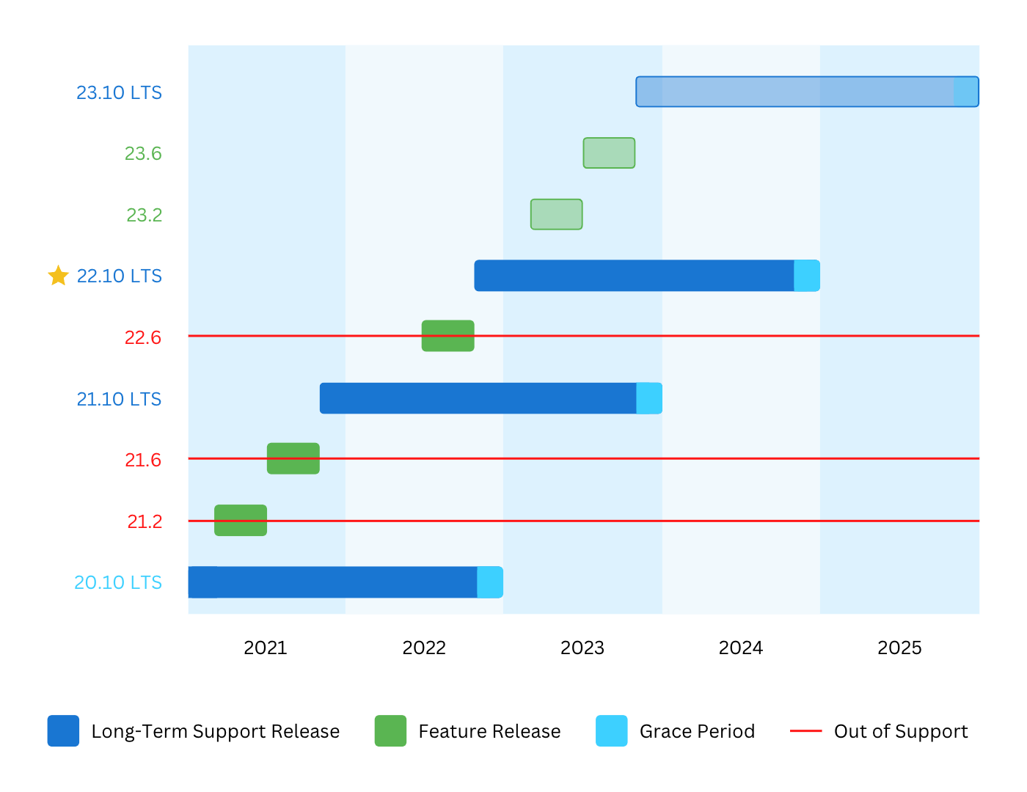Click the gold star beside 22.10 LTS
The width and height of the screenshot is (1027, 792).
pos(58,276)
